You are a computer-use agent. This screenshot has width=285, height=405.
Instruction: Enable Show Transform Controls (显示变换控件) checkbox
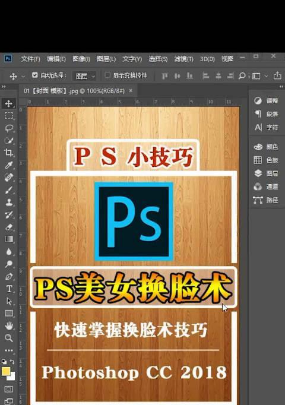[107, 75]
